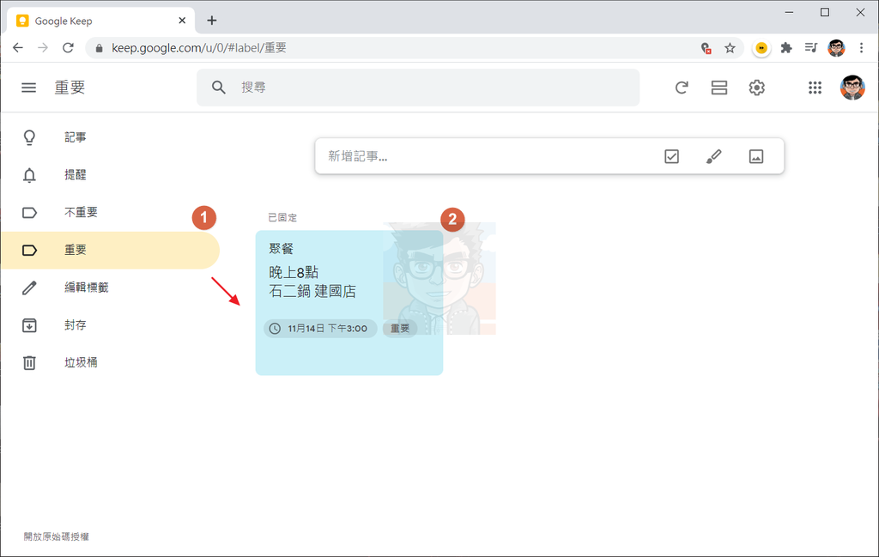879x557 pixels.
Task: View site info lock icon
Action: pos(100,48)
